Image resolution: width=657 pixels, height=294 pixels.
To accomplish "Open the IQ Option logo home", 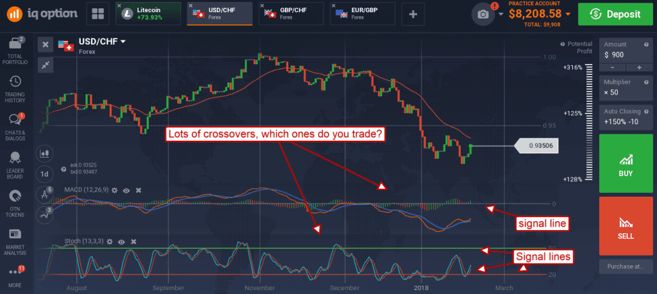I will (x=42, y=13).
